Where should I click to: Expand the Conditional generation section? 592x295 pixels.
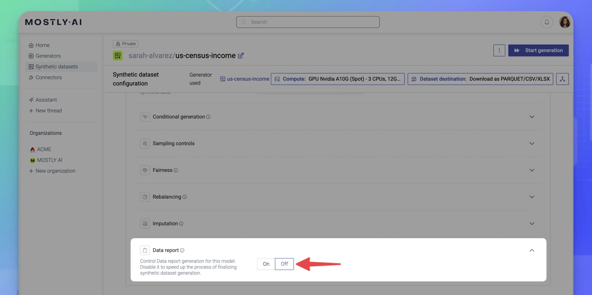(532, 117)
